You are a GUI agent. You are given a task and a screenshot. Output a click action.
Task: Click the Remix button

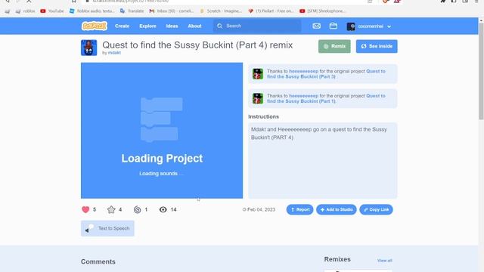tap(334, 46)
